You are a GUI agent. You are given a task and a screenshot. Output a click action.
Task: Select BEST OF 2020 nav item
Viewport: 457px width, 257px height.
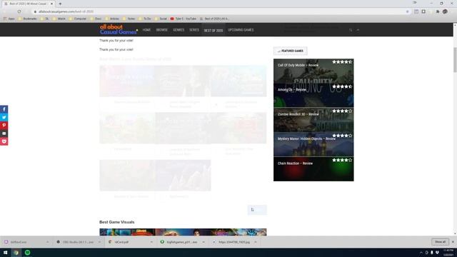click(x=214, y=30)
